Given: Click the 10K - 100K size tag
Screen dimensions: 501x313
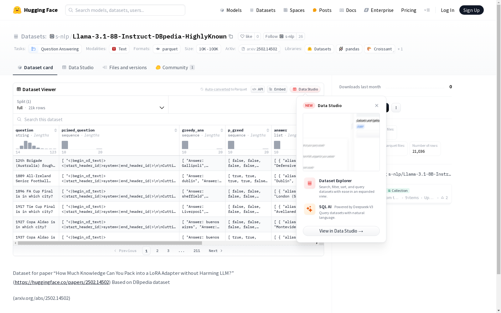Looking at the screenshot, I should point(209,49).
